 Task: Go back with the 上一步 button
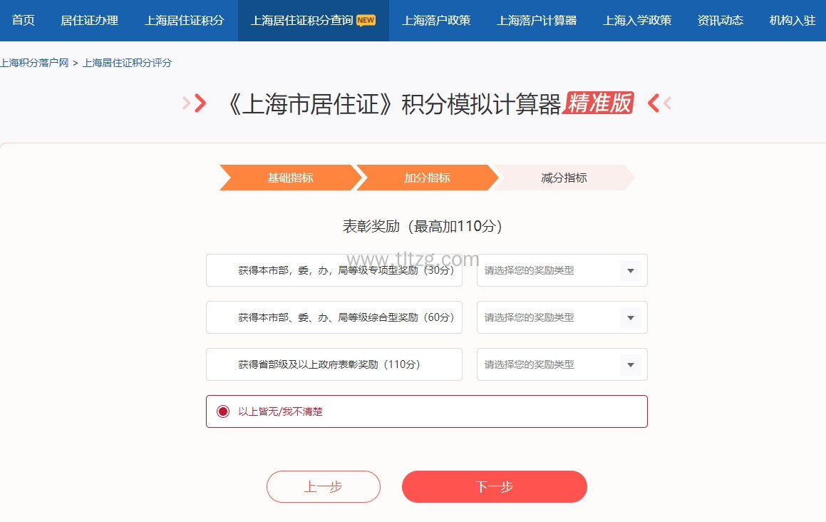(x=323, y=487)
